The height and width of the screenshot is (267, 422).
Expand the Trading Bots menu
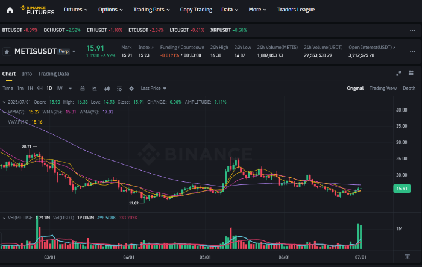tap(151, 10)
